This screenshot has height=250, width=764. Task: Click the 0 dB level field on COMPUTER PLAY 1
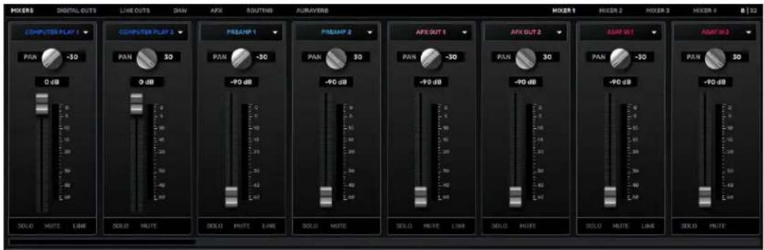[52, 82]
